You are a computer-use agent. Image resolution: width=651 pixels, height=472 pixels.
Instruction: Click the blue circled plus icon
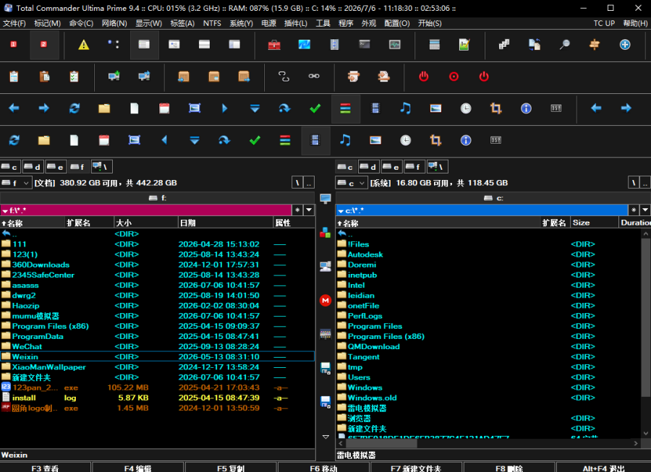[625, 44]
